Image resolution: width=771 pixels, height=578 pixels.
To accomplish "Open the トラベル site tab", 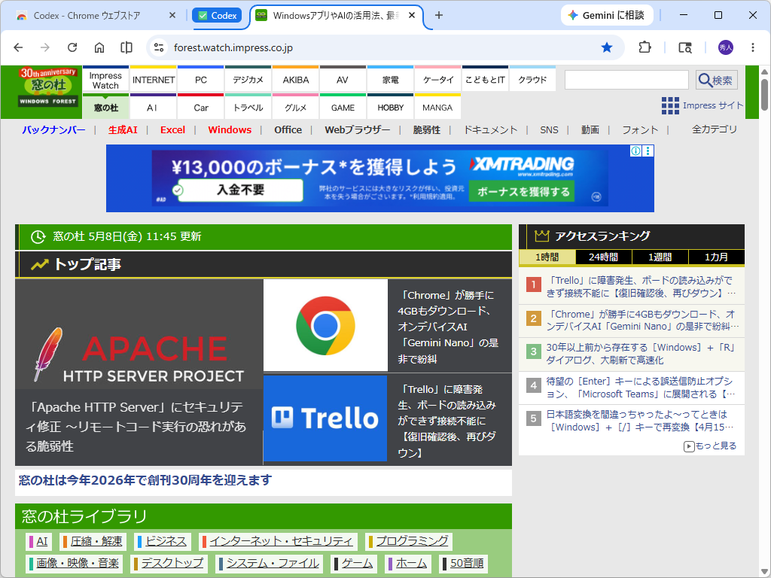I will (x=248, y=107).
